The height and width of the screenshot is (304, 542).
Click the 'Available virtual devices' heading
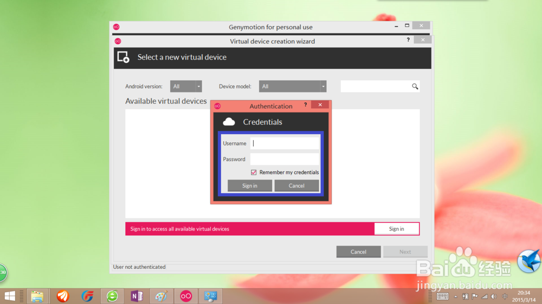166,101
